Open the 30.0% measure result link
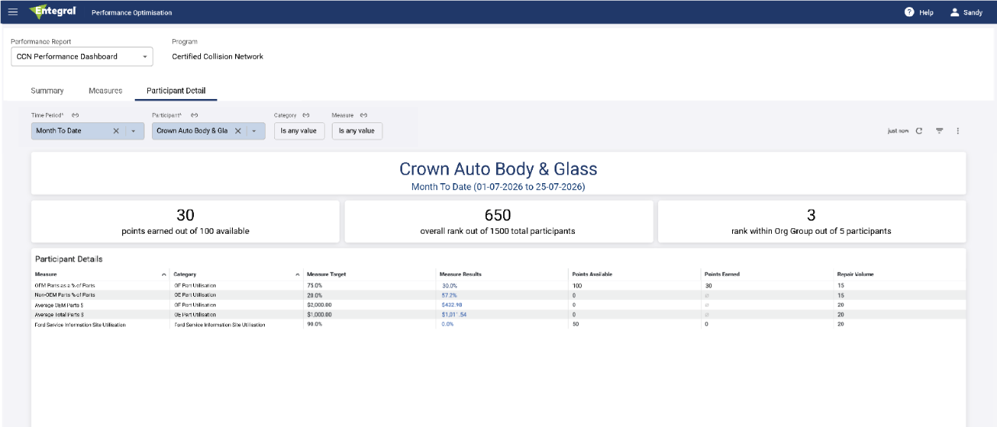The image size is (997, 427). tap(449, 286)
